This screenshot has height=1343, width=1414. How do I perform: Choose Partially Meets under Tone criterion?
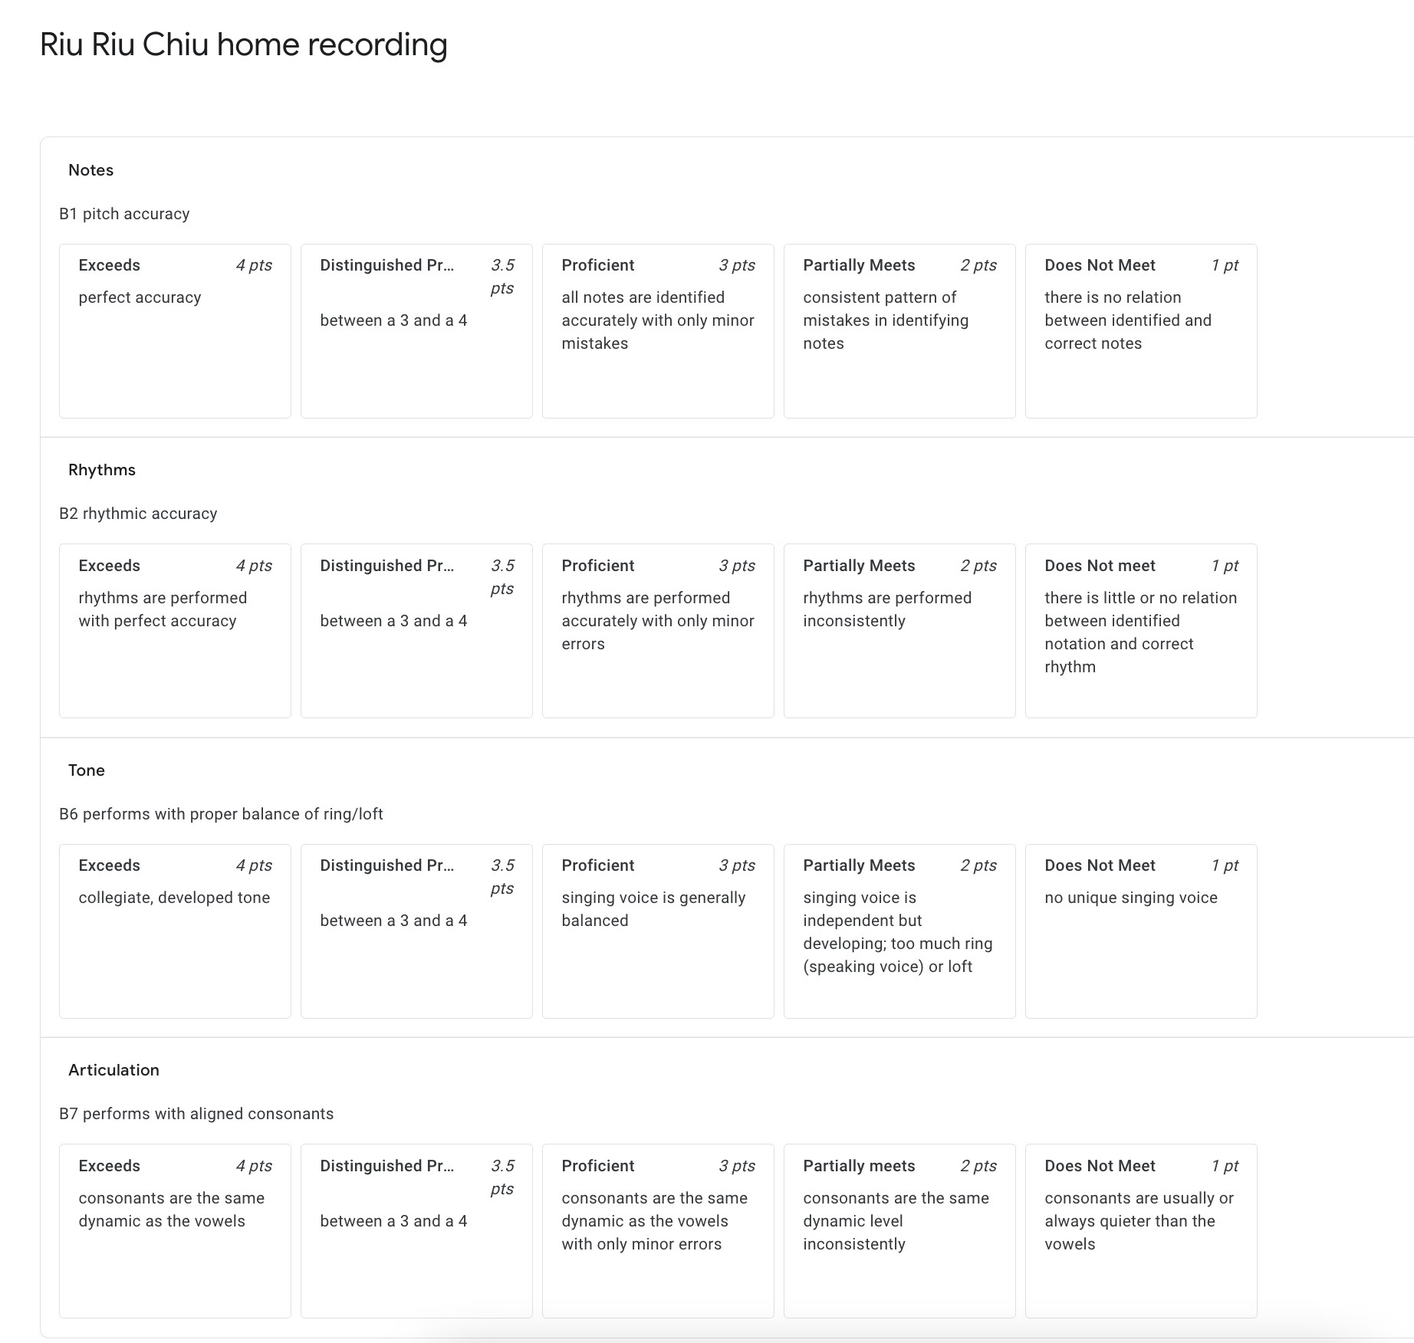click(899, 931)
